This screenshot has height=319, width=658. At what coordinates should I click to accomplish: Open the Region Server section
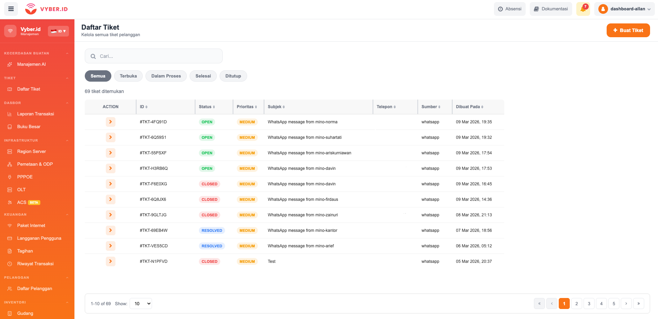click(x=31, y=151)
